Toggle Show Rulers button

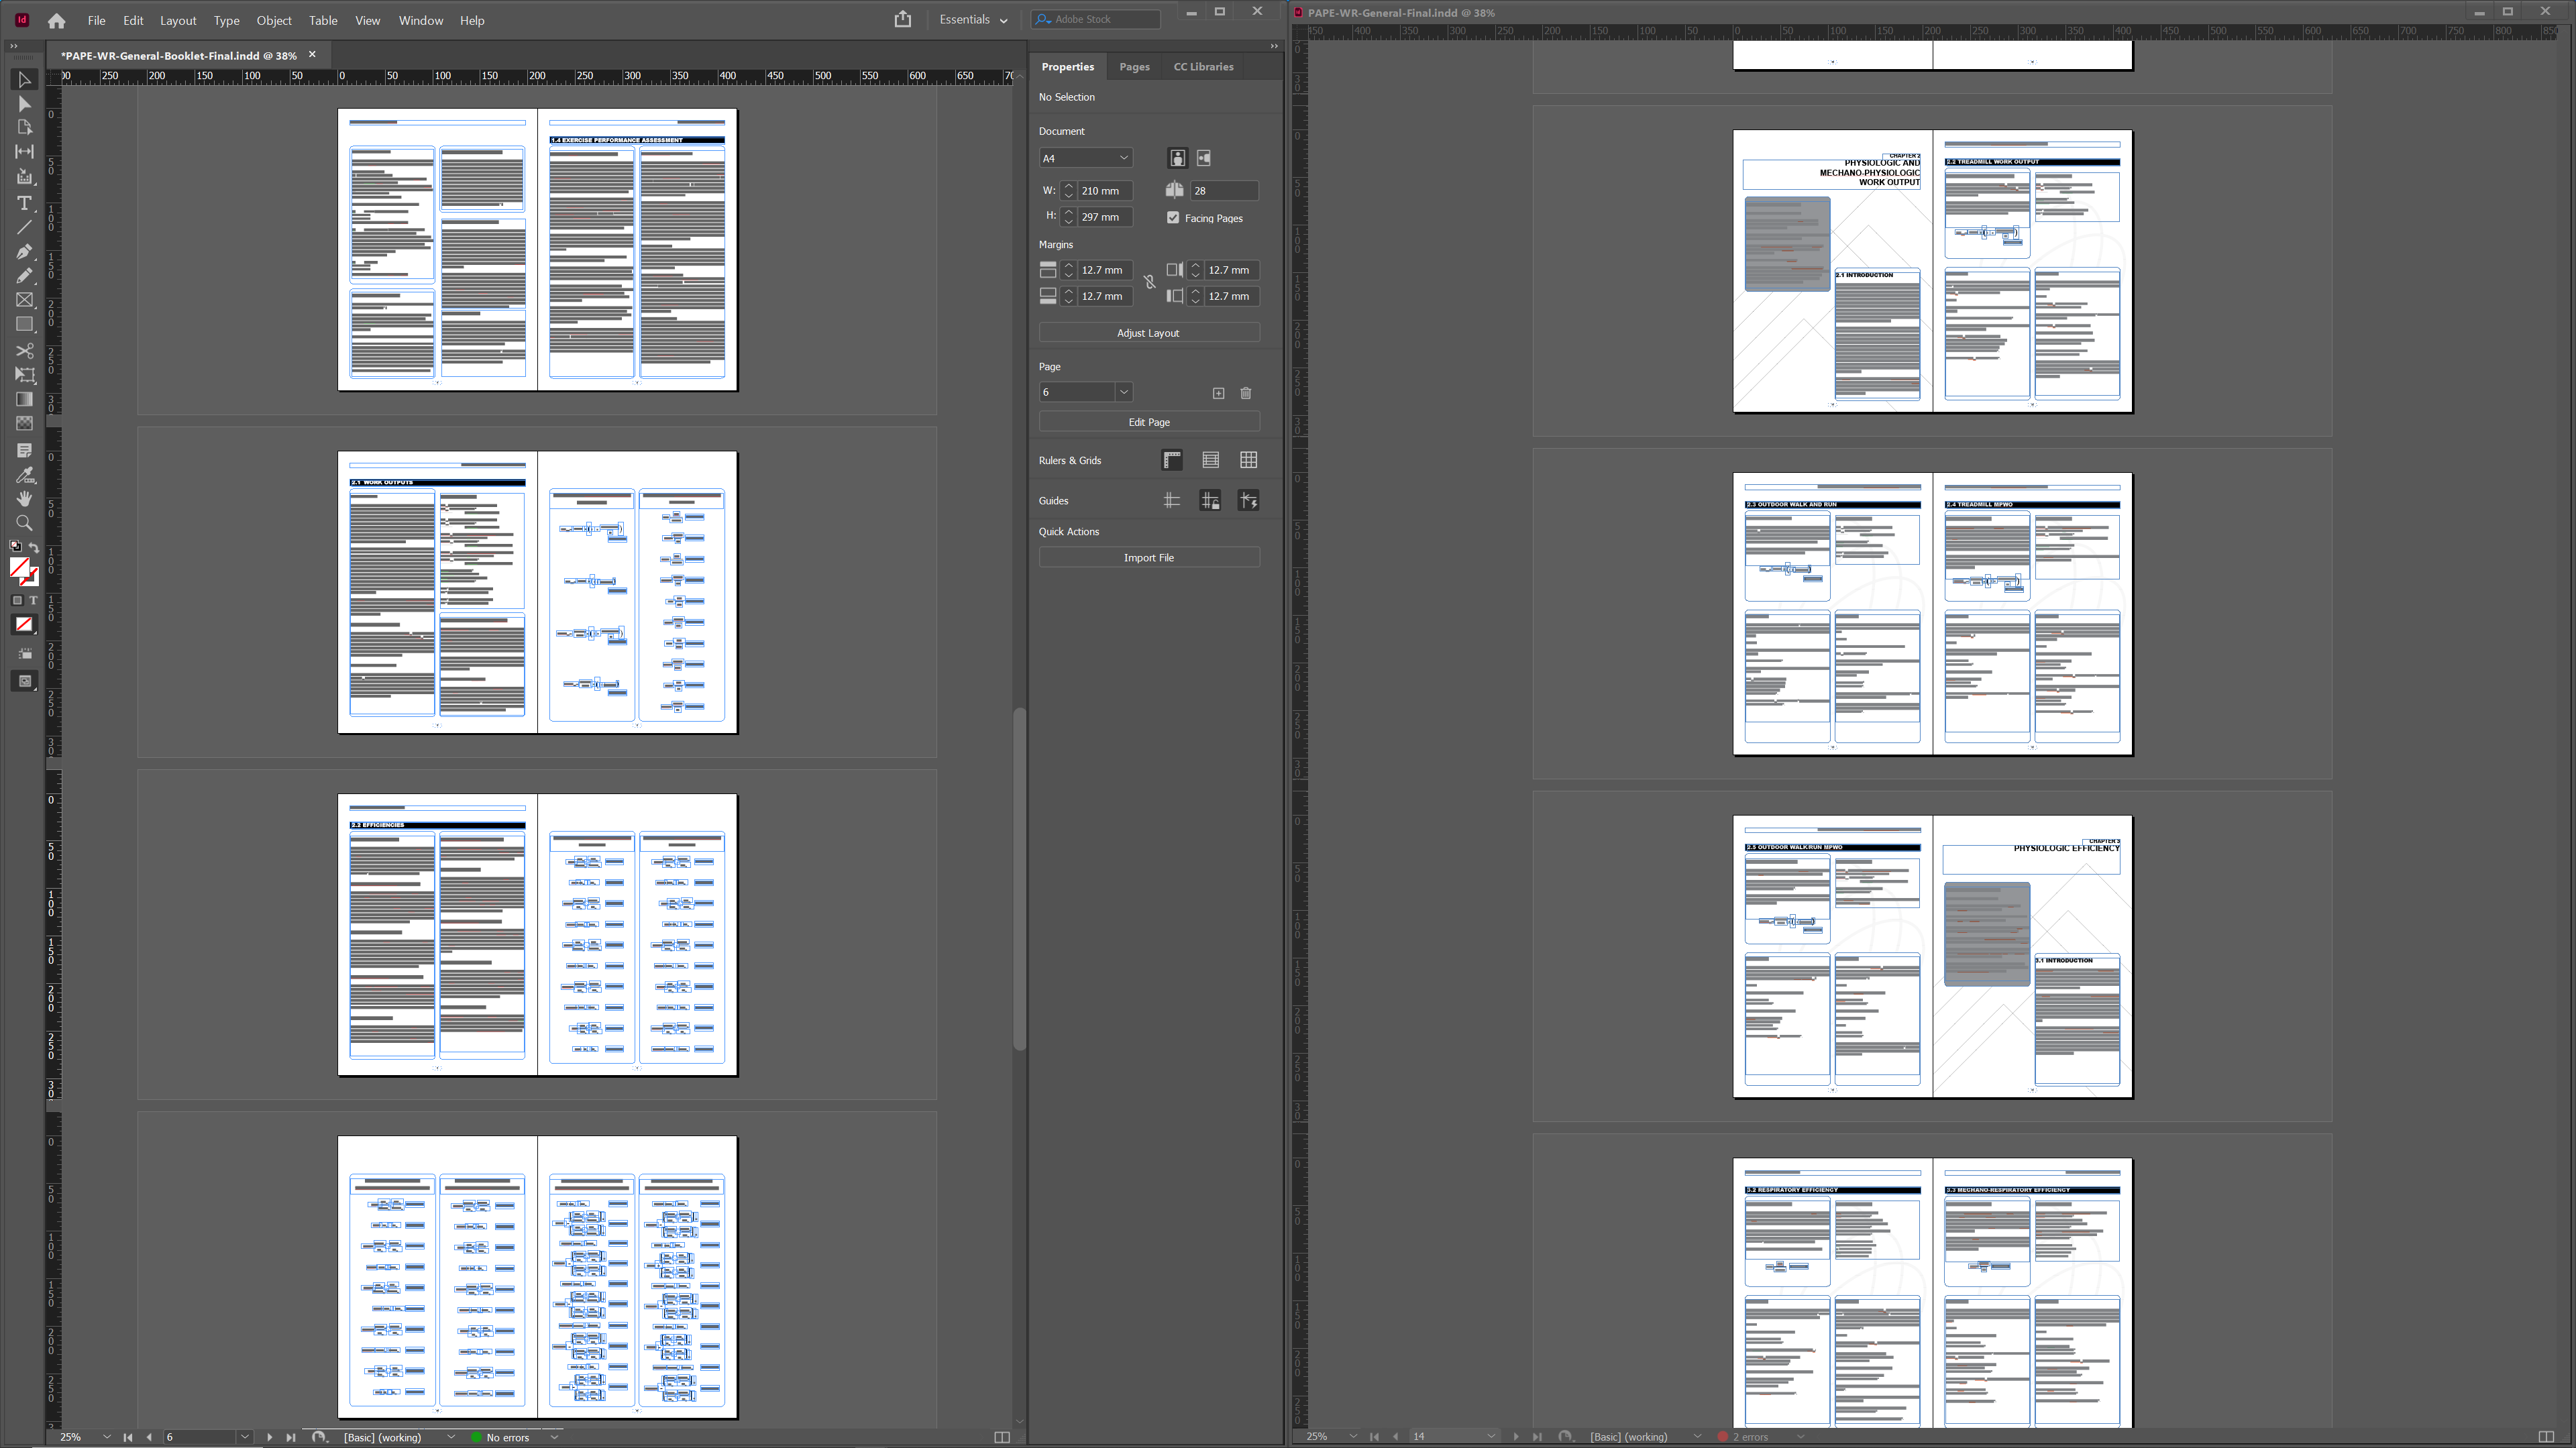point(1172,460)
